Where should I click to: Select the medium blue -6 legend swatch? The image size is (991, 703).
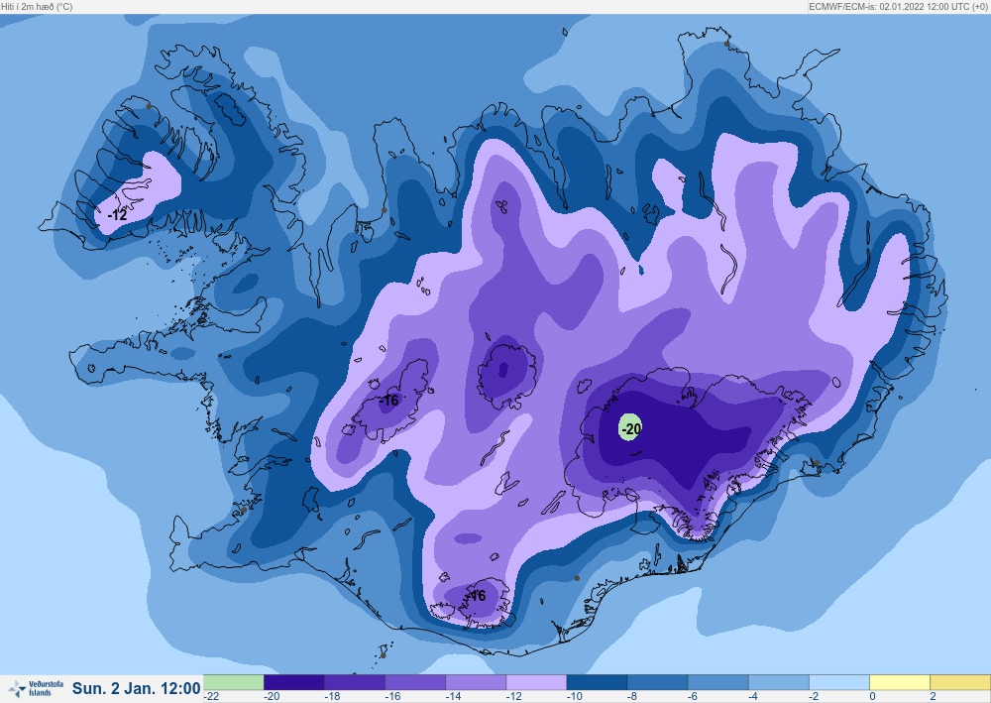(x=718, y=682)
